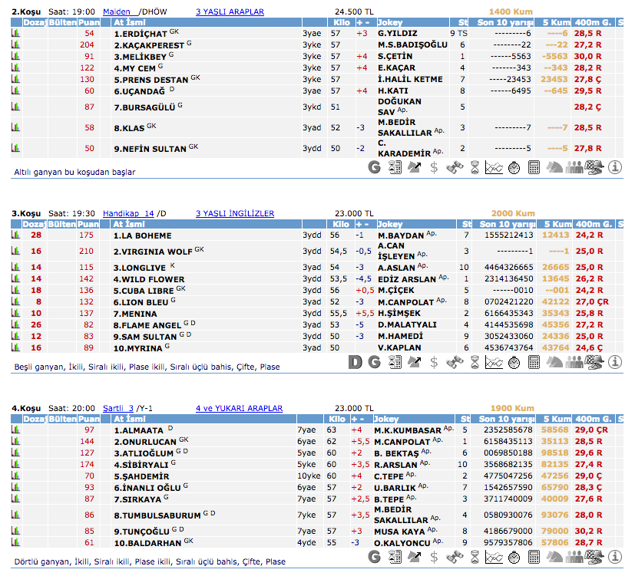Click the hourglass icon in race 3
The width and height of the screenshot is (635, 576).
[475, 362]
